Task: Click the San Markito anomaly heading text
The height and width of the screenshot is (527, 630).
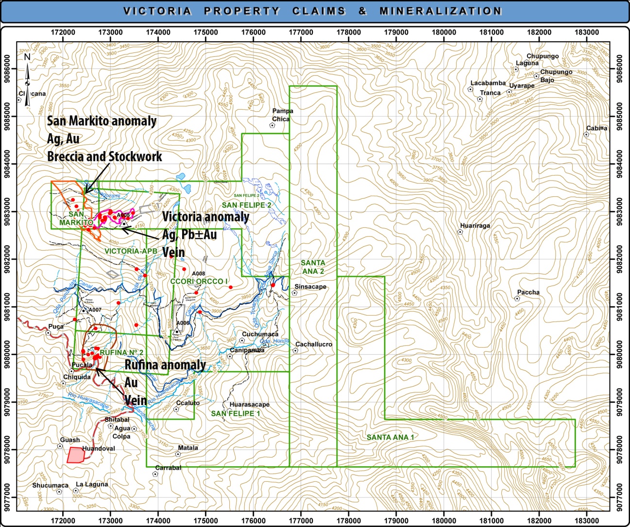Action: coord(102,121)
